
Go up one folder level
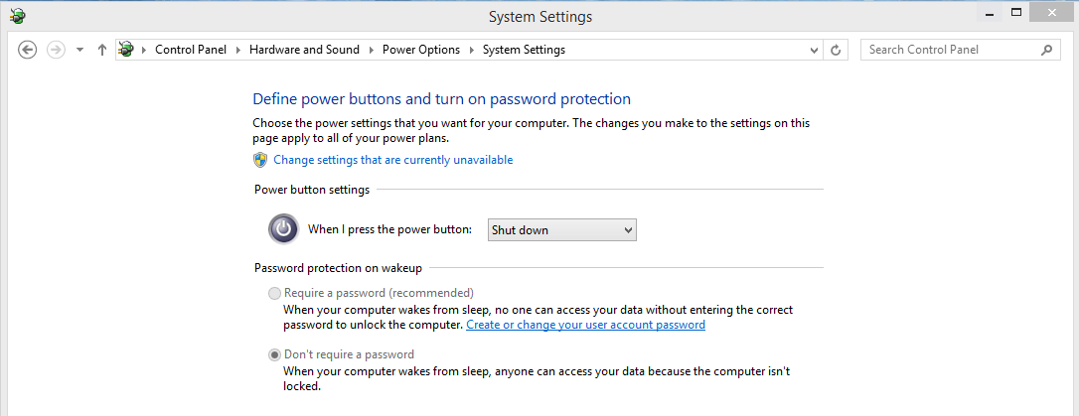click(102, 50)
